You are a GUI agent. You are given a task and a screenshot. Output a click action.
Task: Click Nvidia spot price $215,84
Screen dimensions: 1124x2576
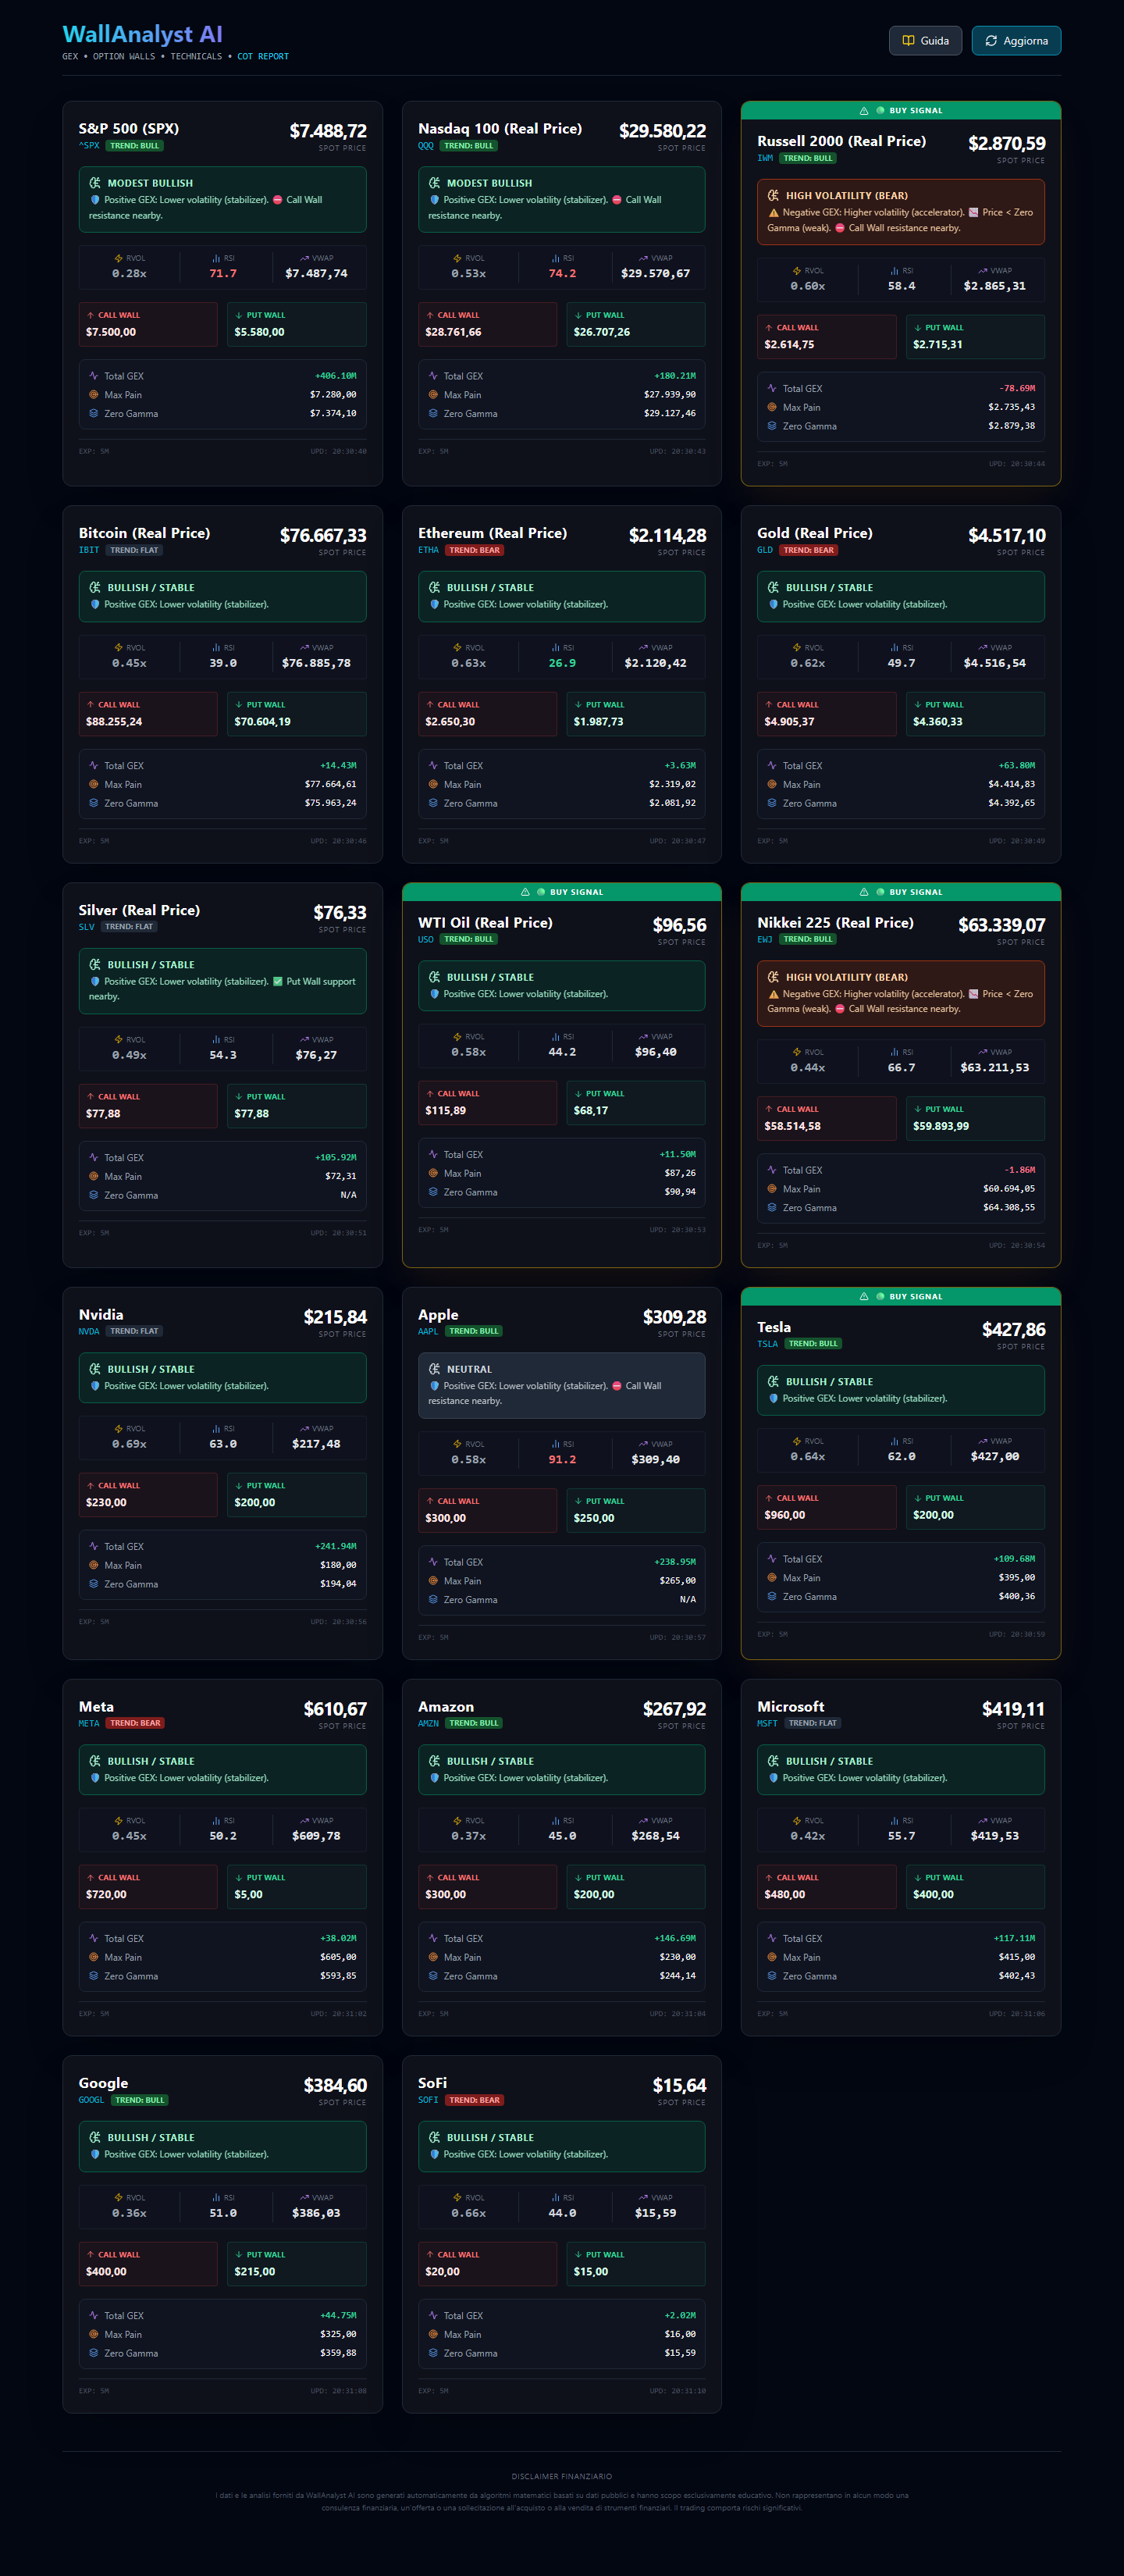tap(335, 1317)
